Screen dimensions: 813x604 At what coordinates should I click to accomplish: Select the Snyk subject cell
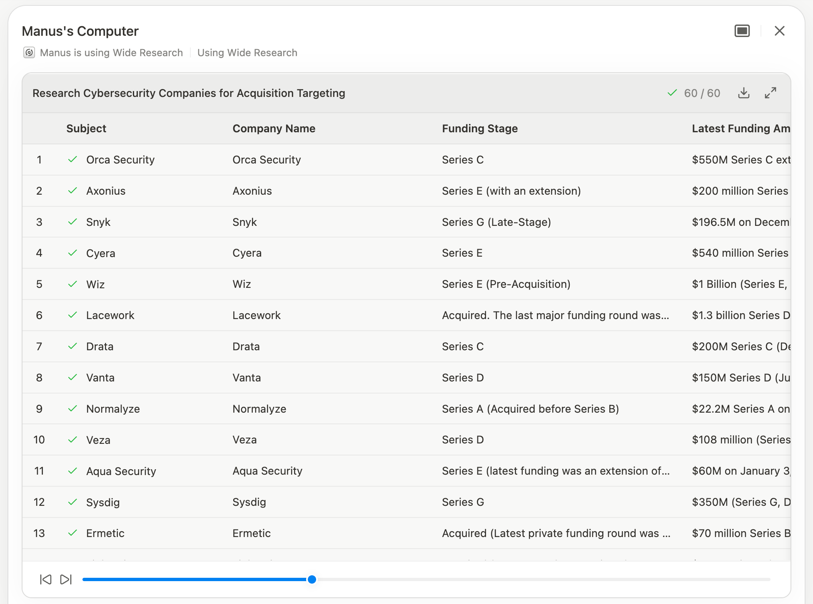tap(98, 222)
